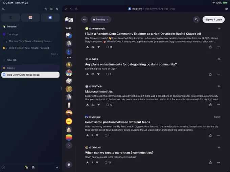Click the digg.com address bar

point(152,9)
